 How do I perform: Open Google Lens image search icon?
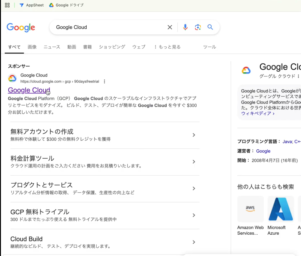198,27
